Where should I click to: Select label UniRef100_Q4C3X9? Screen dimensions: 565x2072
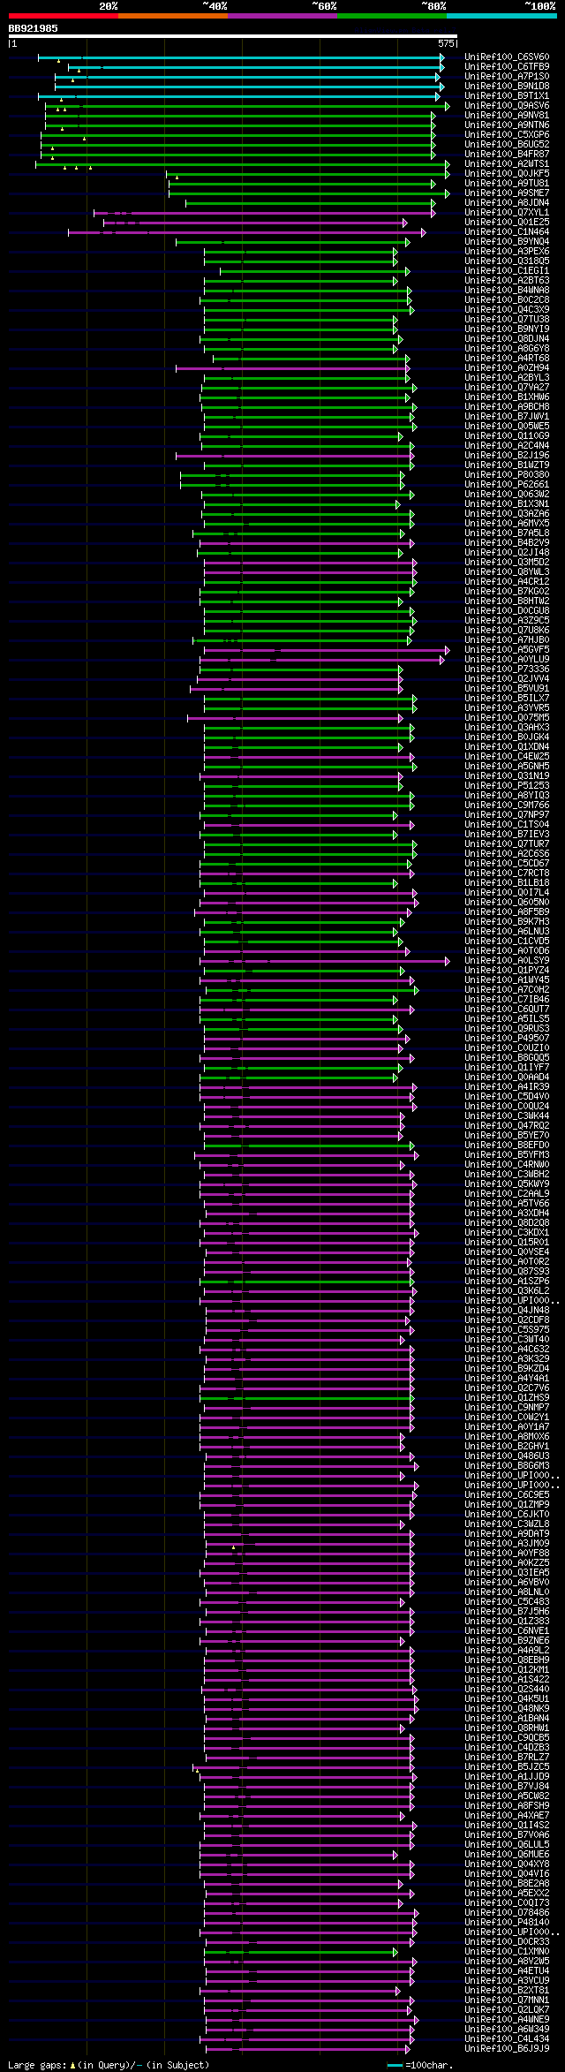(x=507, y=310)
